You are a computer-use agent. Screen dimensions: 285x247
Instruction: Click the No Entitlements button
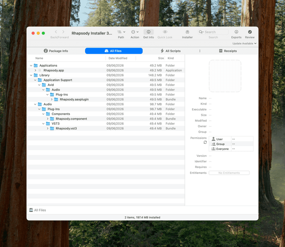tap(229, 173)
